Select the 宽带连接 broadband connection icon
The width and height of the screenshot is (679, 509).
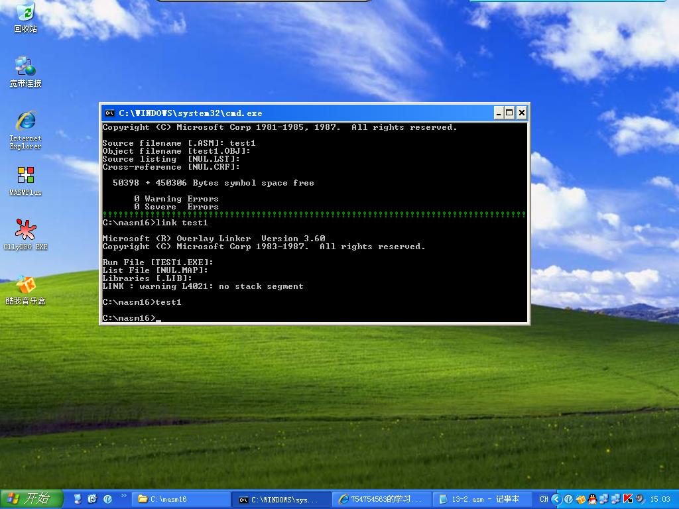click(25, 72)
